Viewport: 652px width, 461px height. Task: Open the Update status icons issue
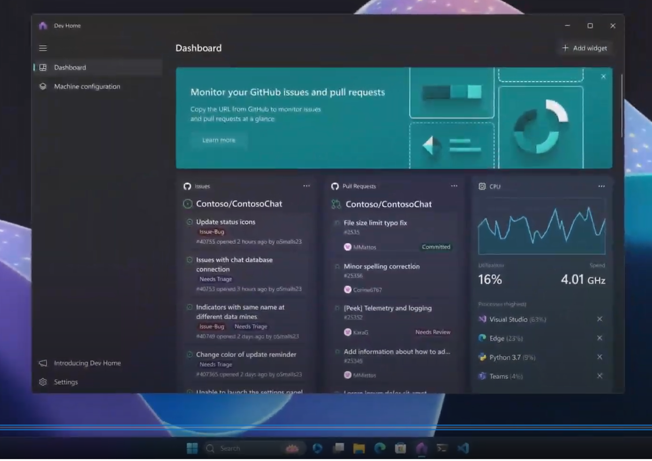(226, 222)
